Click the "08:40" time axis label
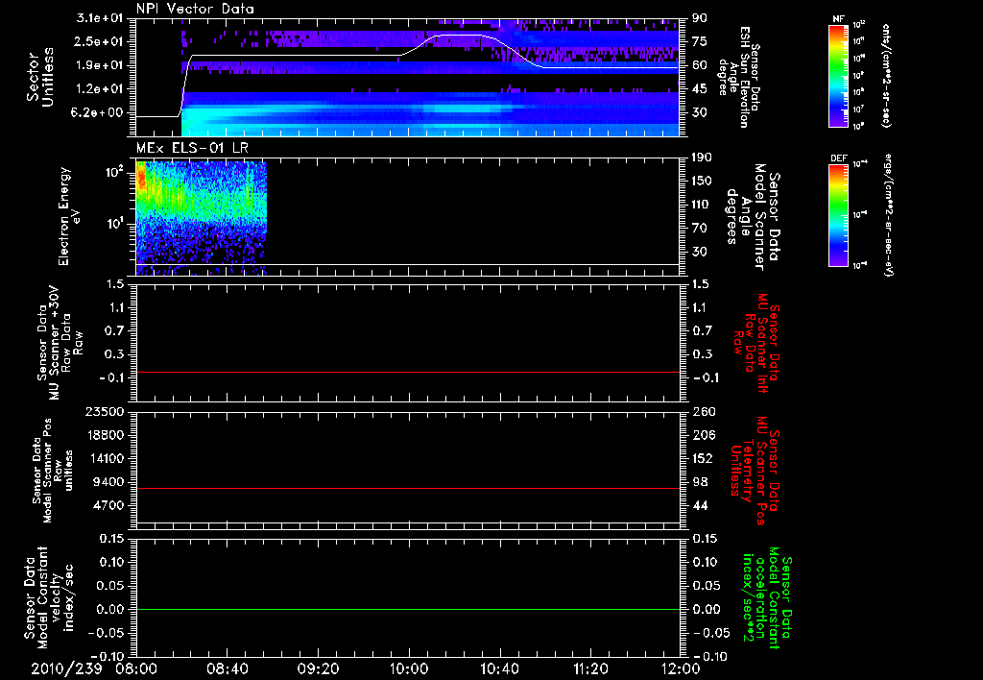The width and height of the screenshot is (983, 680). point(227,668)
